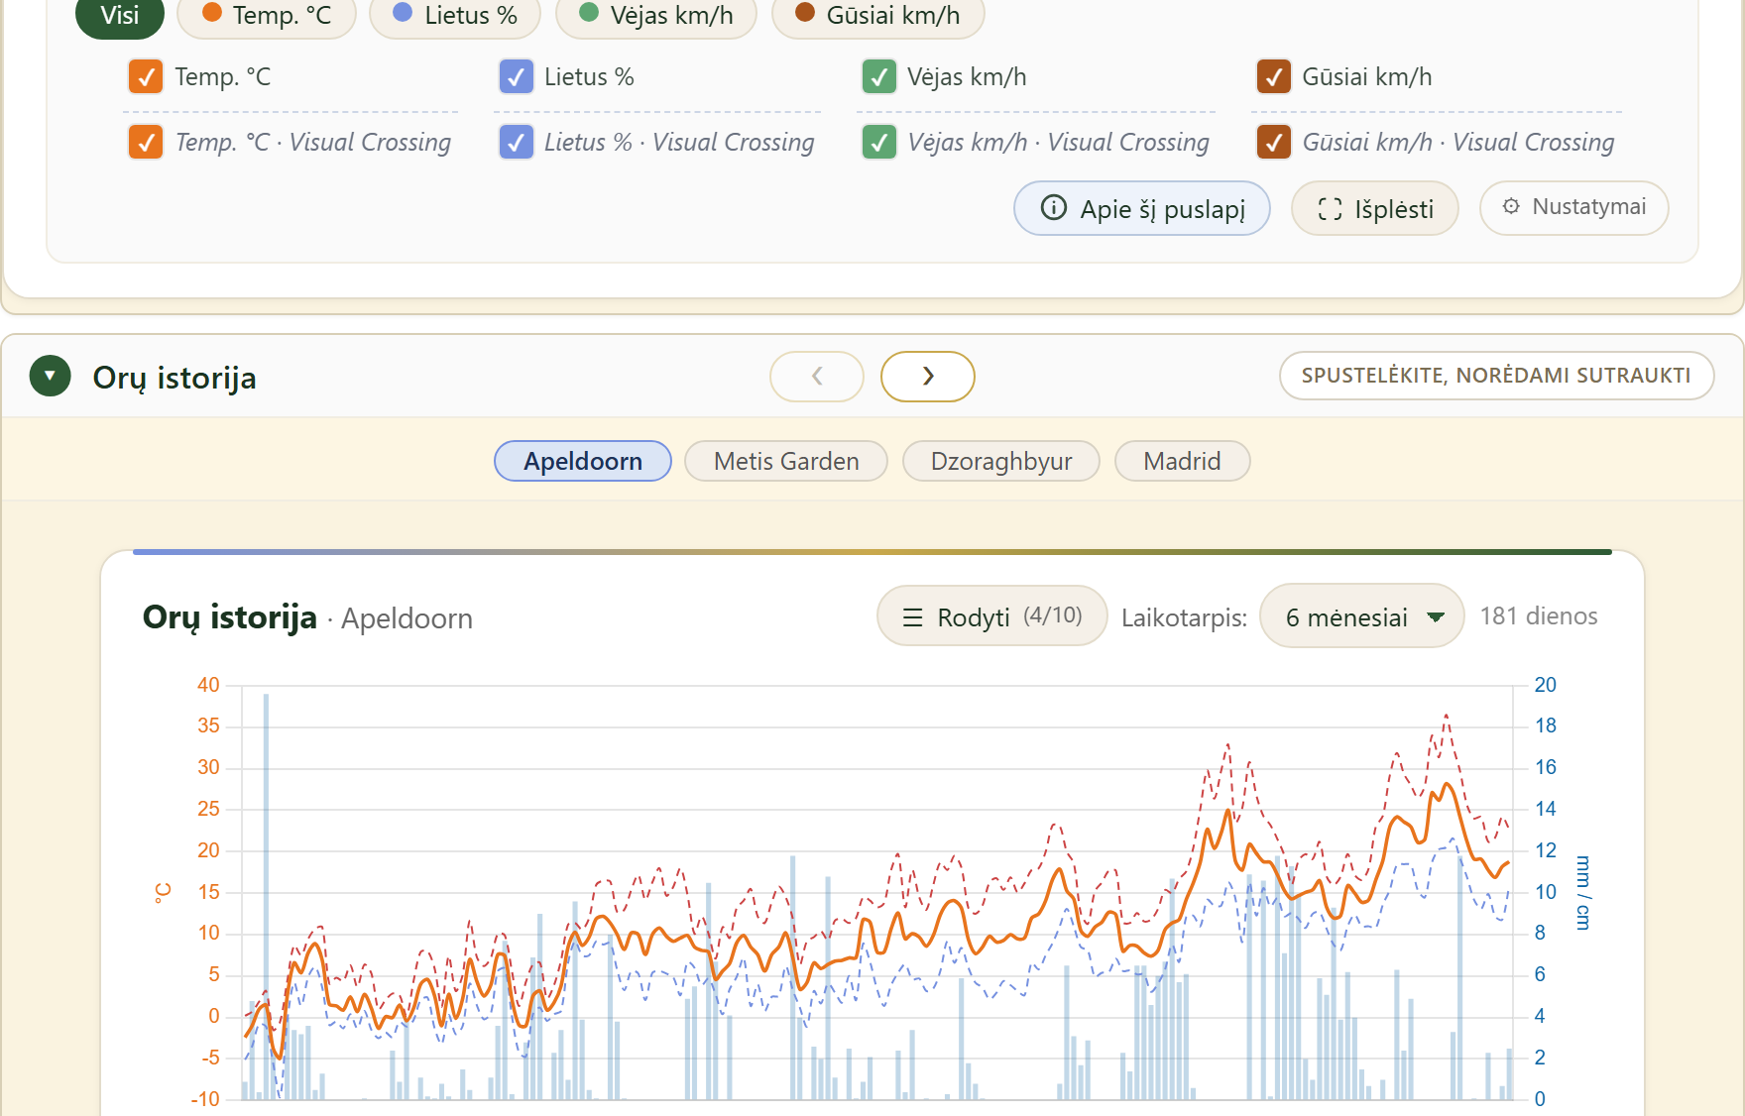Select the Temp. °C filter pill
This screenshot has height=1116, width=1745.
pos(267,16)
